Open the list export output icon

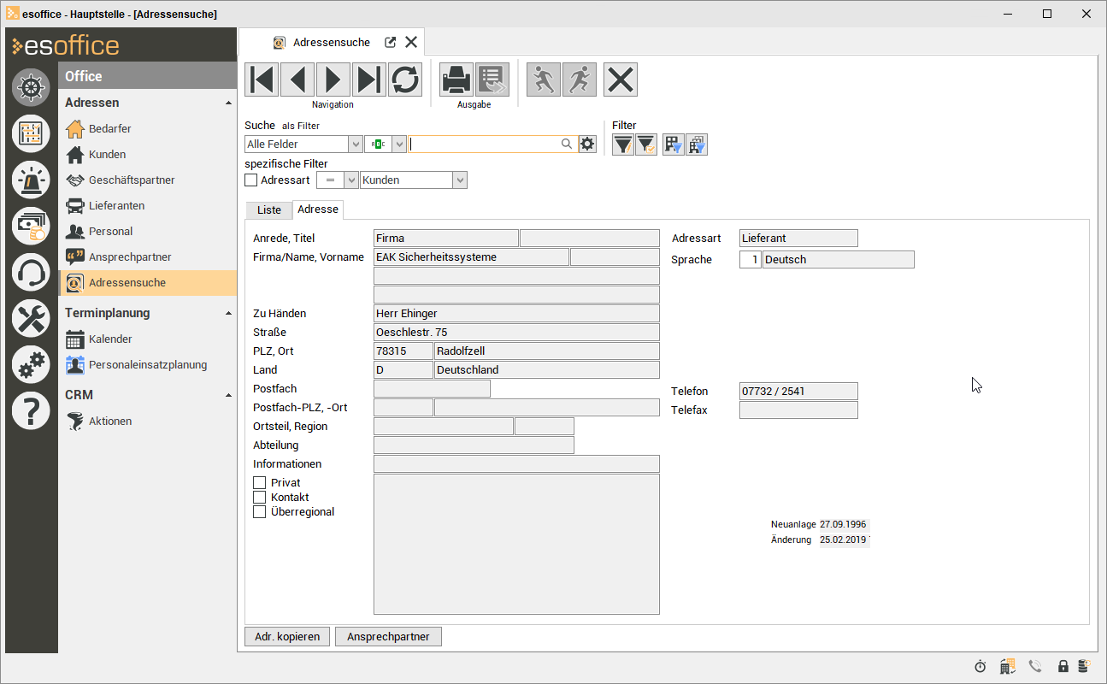click(x=492, y=80)
